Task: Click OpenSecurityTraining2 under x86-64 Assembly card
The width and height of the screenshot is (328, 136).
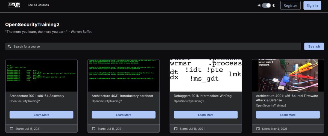Action: pyautogui.click(x=25, y=101)
